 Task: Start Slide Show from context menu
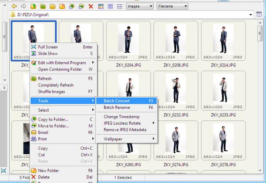pyautogui.click(x=64, y=54)
